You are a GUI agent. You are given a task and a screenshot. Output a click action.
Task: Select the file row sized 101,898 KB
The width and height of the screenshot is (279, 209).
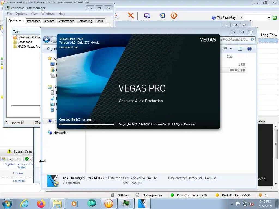233,70
